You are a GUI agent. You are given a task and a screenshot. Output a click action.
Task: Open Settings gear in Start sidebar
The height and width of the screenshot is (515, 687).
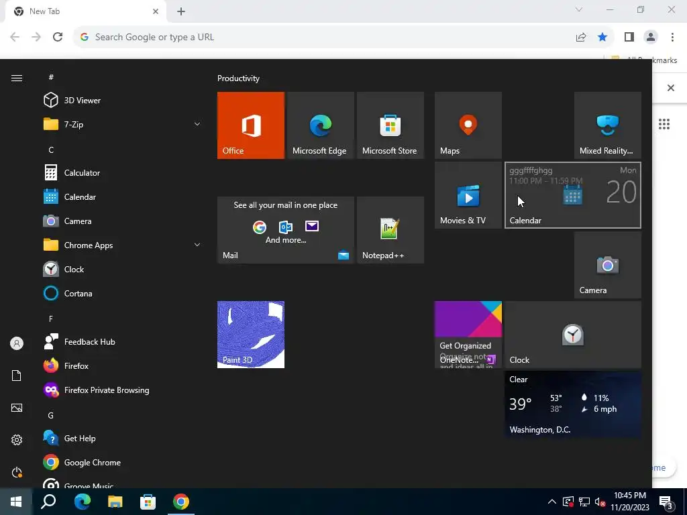point(17,440)
